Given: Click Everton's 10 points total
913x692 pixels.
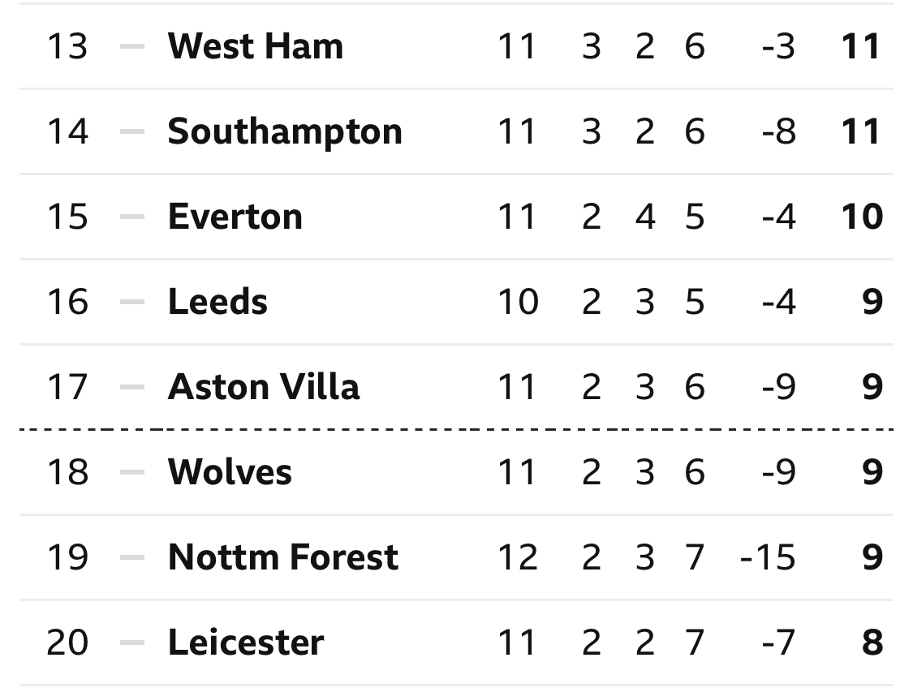Looking at the screenshot, I should [x=863, y=217].
